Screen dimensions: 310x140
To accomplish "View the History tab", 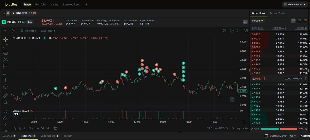I will tap(68, 136).
